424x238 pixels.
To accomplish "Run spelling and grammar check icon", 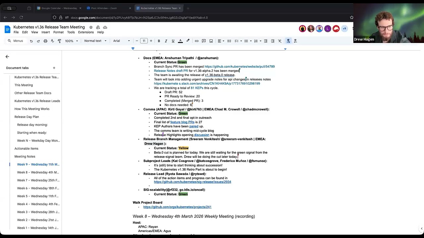I will (52, 41).
